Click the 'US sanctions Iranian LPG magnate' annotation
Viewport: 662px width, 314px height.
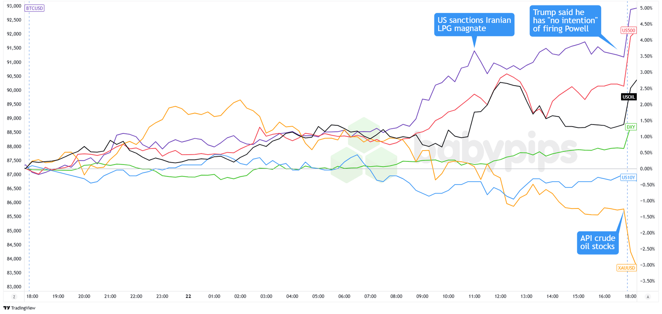click(x=474, y=24)
